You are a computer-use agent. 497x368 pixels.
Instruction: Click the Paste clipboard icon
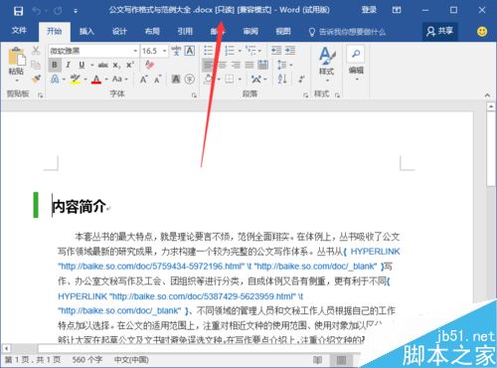coord(16,57)
